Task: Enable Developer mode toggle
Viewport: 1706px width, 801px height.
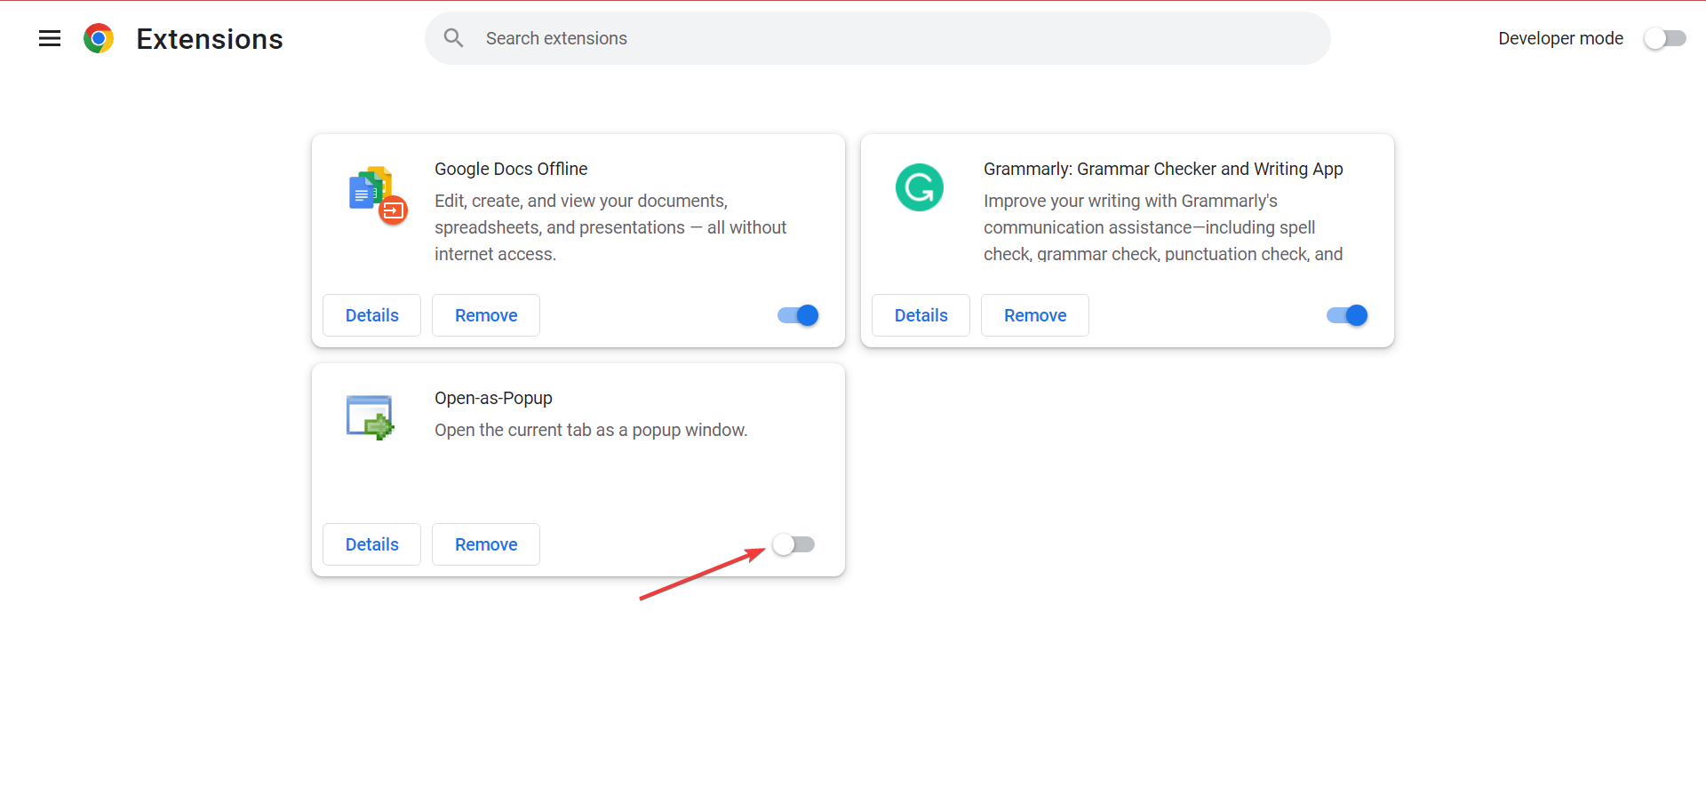Action: click(1664, 38)
